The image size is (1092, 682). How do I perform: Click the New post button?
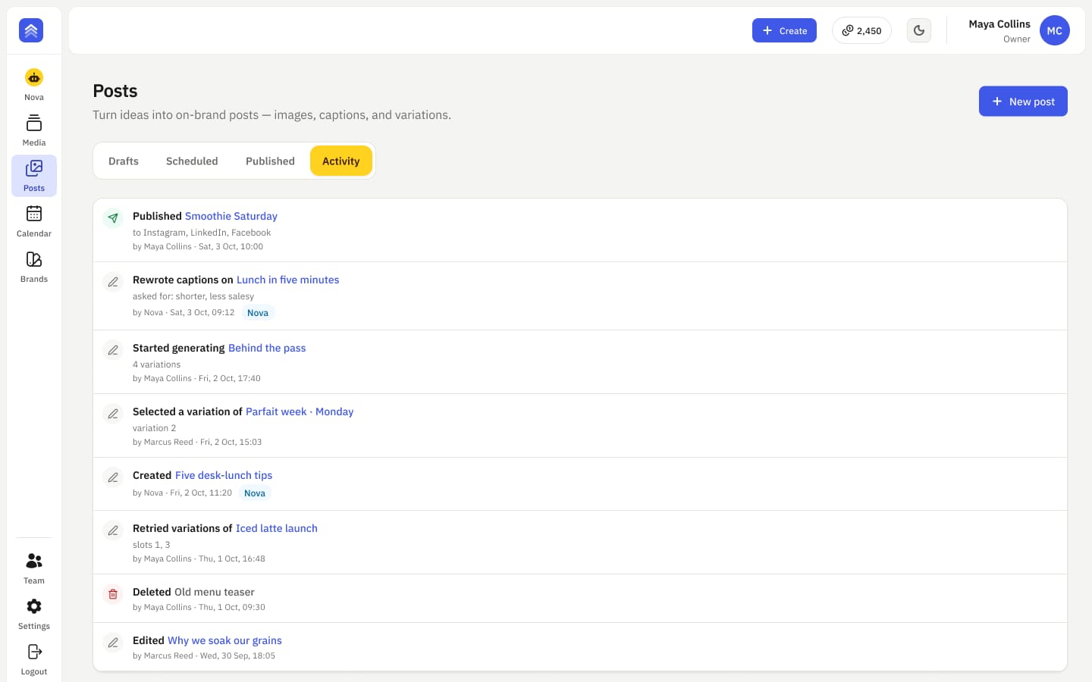click(x=1023, y=101)
